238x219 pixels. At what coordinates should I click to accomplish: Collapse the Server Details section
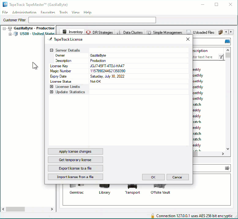(x=51, y=50)
